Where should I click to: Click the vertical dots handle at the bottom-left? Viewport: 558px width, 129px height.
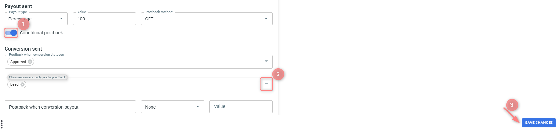(1, 124)
